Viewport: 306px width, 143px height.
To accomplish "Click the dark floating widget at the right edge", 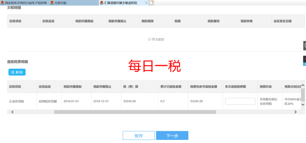I will click(x=305, y=45).
